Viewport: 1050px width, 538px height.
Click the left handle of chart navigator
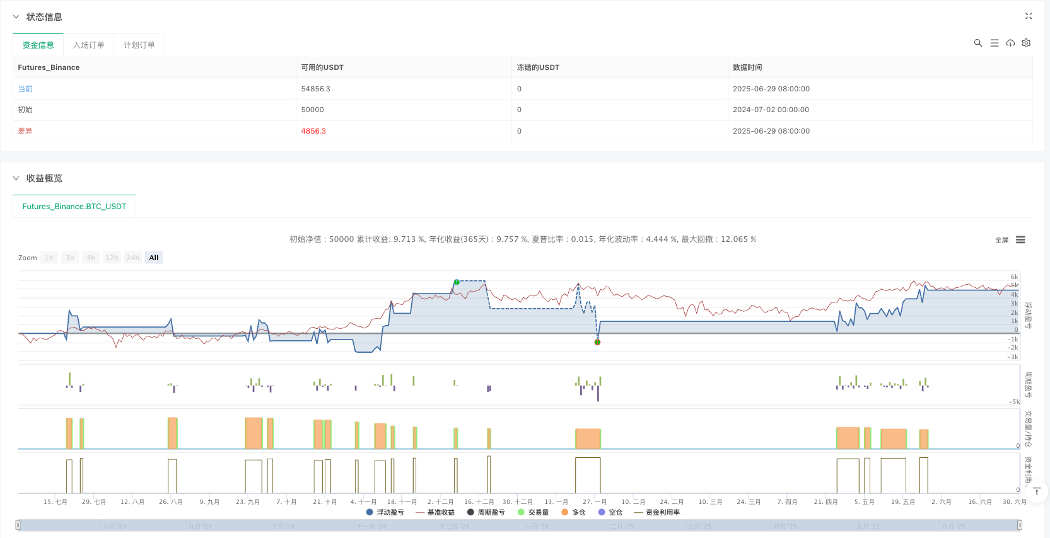coord(18,525)
